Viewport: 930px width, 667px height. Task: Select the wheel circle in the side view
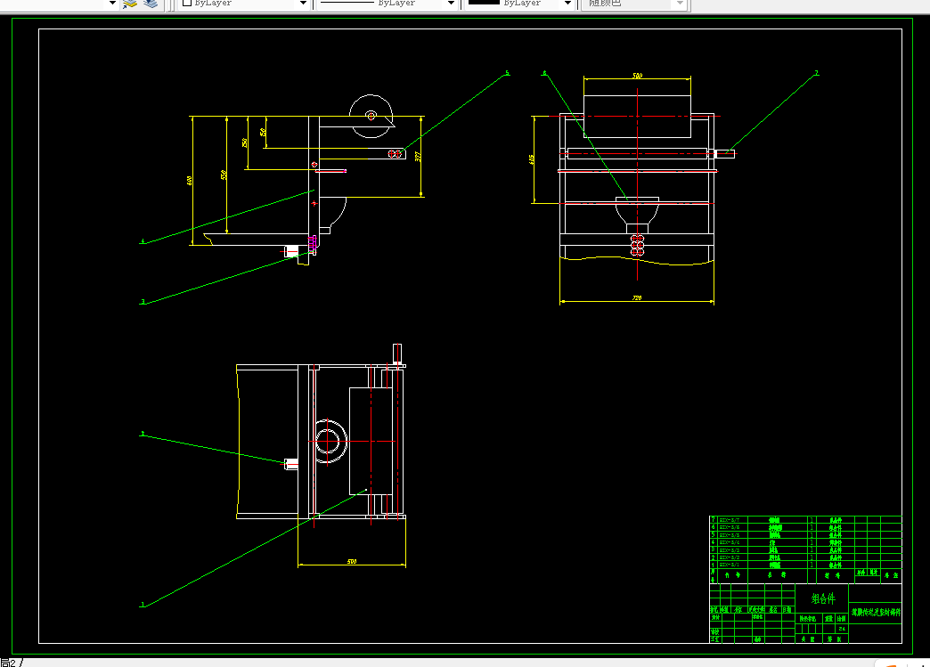(x=371, y=116)
